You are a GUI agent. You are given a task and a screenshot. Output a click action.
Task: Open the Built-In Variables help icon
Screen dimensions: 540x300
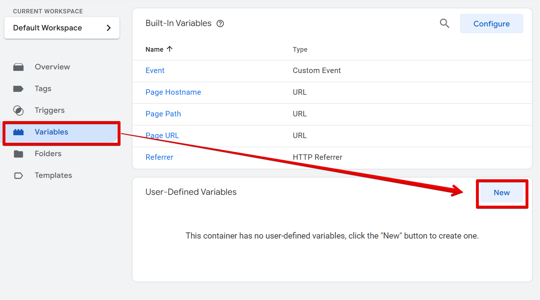tap(220, 23)
